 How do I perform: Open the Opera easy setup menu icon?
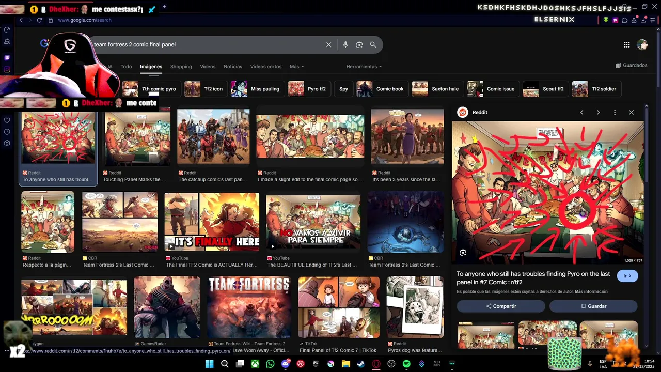tap(653, 20)
